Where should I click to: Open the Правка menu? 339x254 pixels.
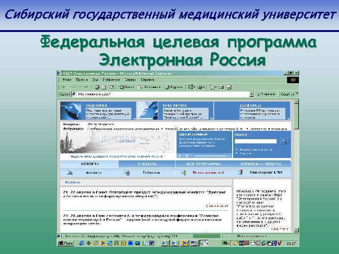(x=82, y=79)
